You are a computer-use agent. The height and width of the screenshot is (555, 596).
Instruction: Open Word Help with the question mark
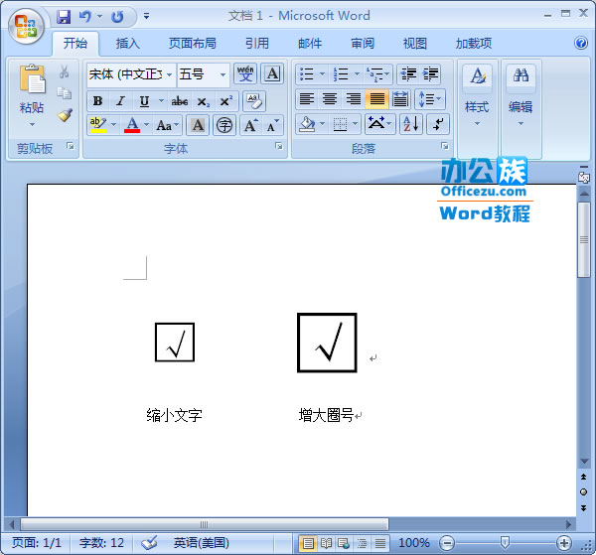tap(581, 43)
